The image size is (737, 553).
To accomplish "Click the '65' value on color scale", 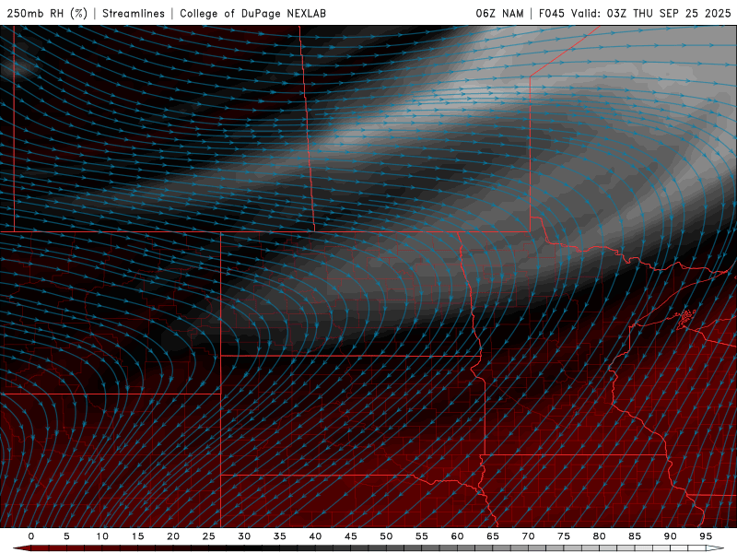I will (493, 536).
